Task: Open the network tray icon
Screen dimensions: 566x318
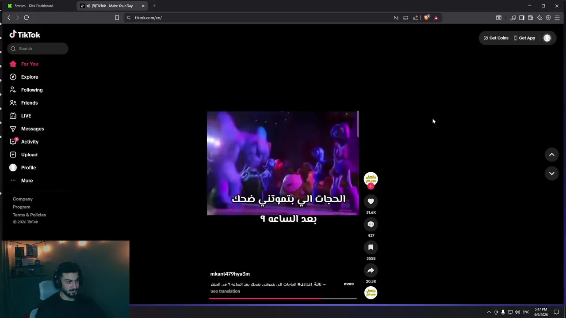Action: click(x=510, y=312)
